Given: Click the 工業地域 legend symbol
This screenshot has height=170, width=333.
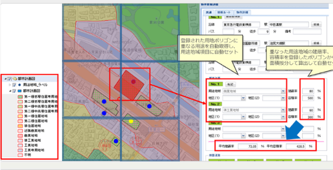Looking at the screenshot, I should [20, 144].
